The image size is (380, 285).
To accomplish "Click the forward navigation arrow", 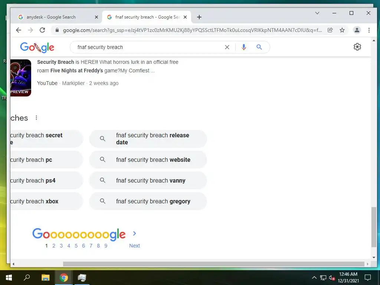I will click(30, 30).
